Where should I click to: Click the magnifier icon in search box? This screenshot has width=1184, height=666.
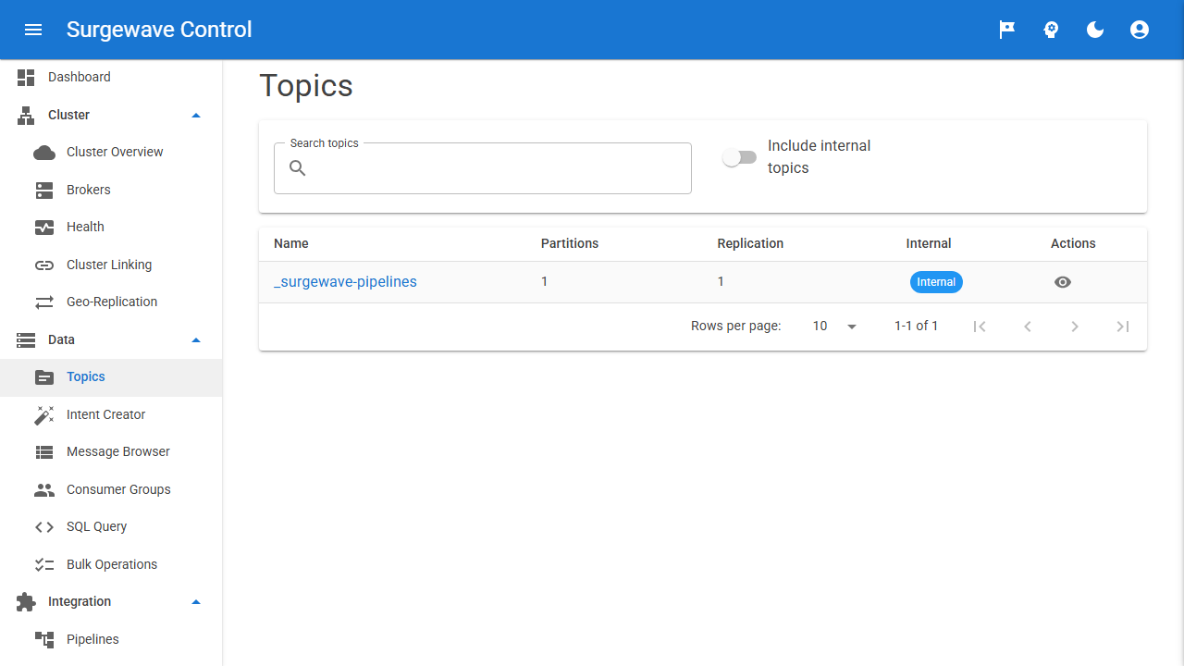298,168
